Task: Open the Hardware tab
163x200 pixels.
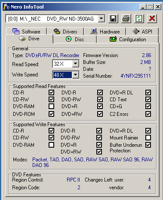Action: point(105,31)
